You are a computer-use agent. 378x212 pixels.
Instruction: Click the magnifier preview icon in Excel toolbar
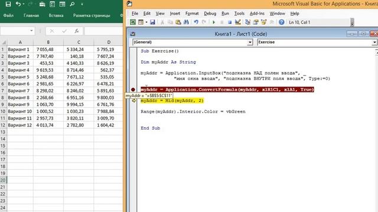(72, 4)
